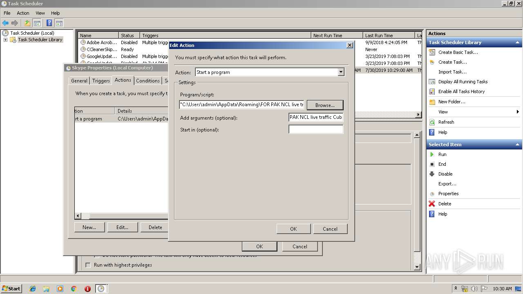Click OK in the Edit Action dialog

(x=293, y=229)
